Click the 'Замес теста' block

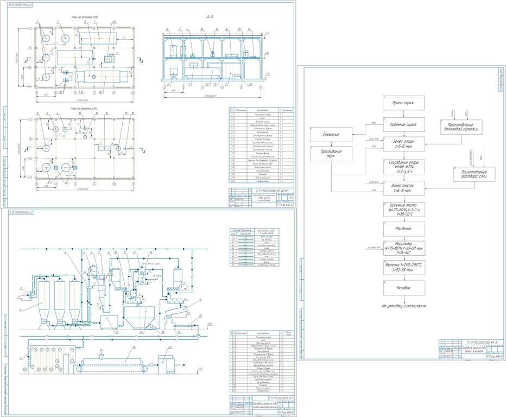(x=404, y=188)
